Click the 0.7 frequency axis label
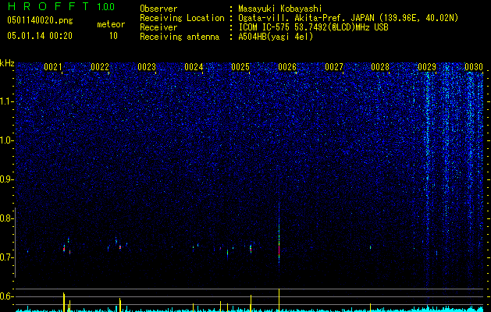Image resolution: width=491 pixels, height=312 pixels. coord(6,257)
